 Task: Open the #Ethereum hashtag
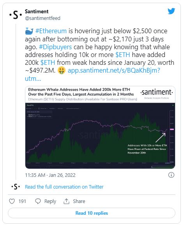point(51,31)
